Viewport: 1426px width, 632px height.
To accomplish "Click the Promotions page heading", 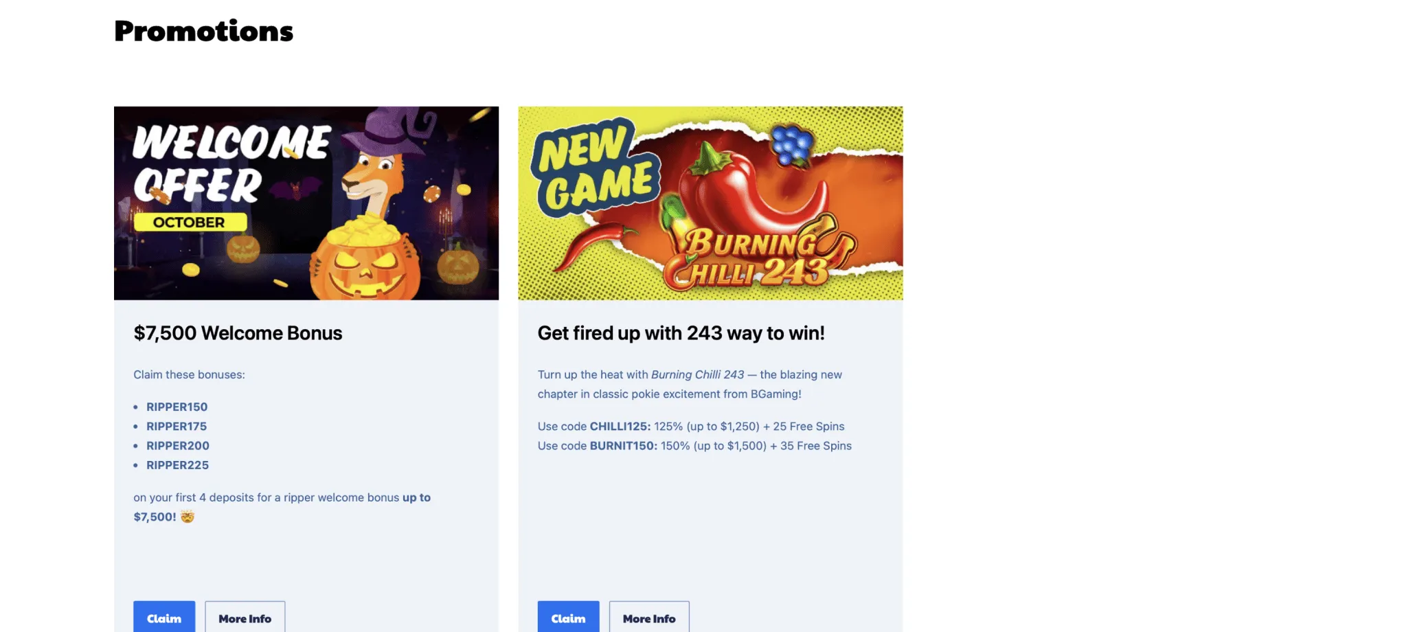I will [203, 31].
